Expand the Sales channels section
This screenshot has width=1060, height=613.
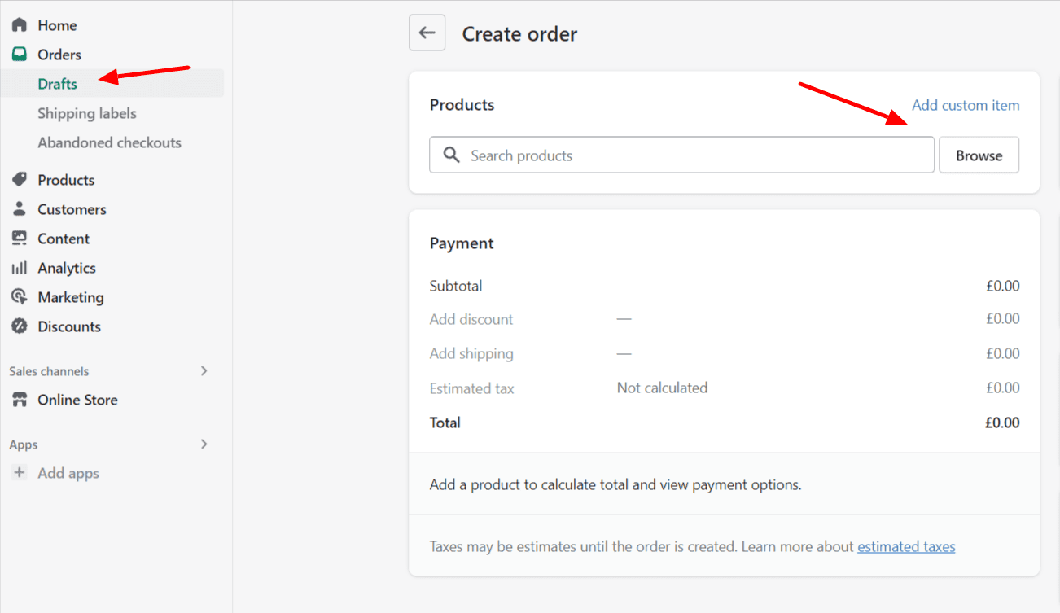coord(204,370)
